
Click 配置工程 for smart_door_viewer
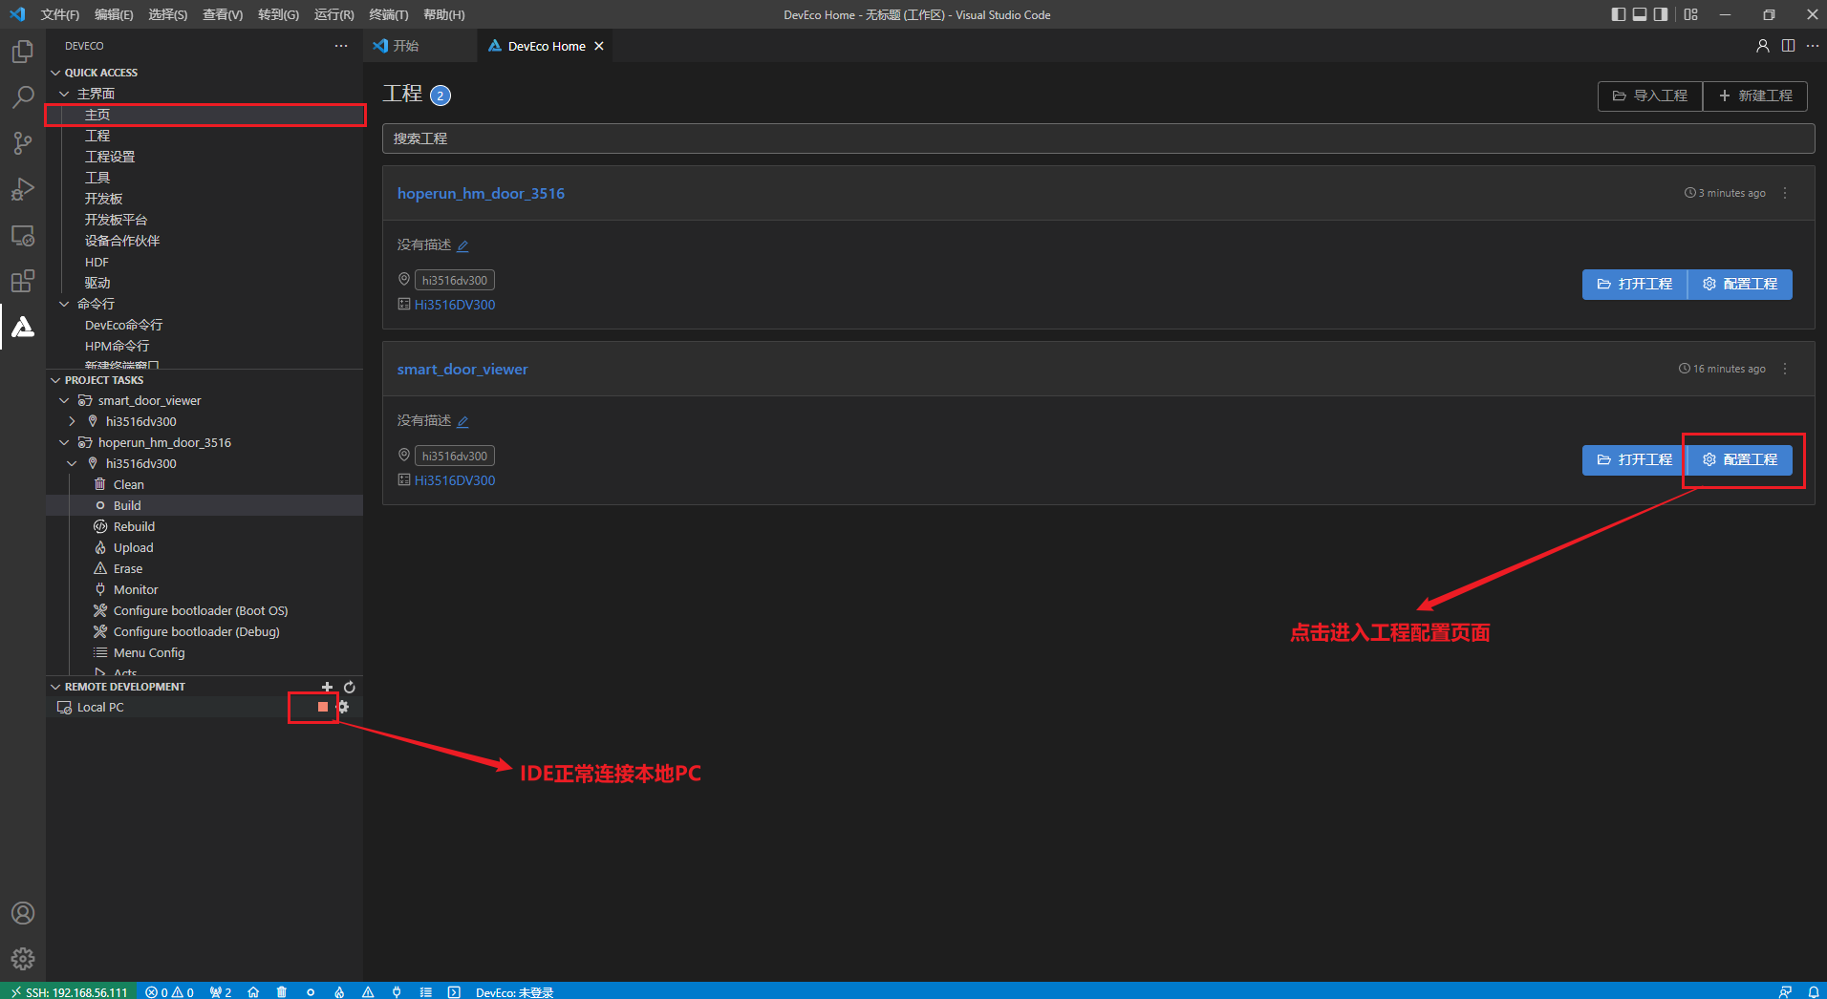tap(1740, 459)
